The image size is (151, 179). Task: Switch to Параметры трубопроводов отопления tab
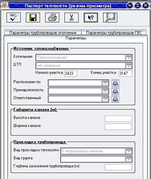[43, 33]
